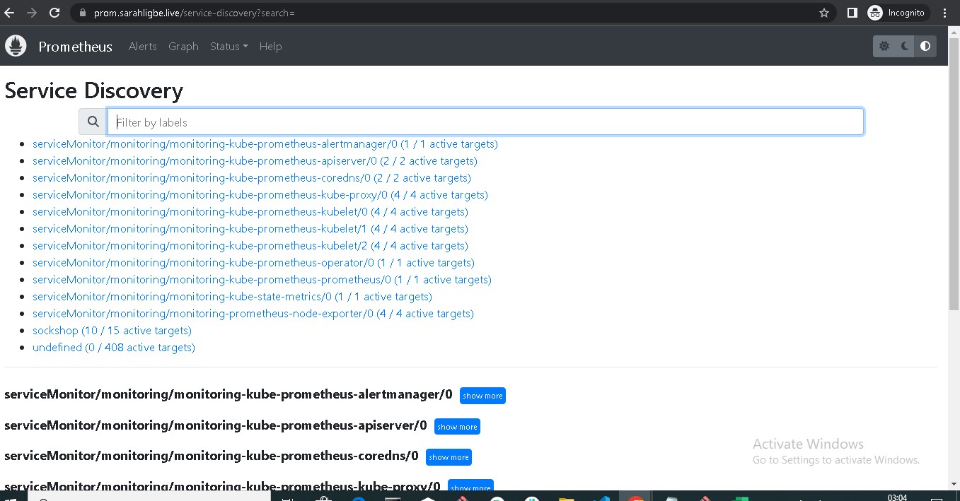
Task: Jump to the coredns/0 target link
Action: click(x=252, y=178)
